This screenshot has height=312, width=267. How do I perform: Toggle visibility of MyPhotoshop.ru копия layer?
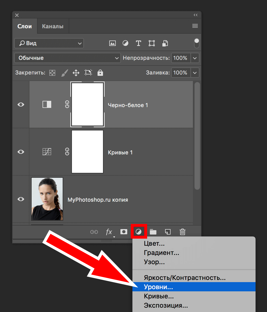point(21,199)
